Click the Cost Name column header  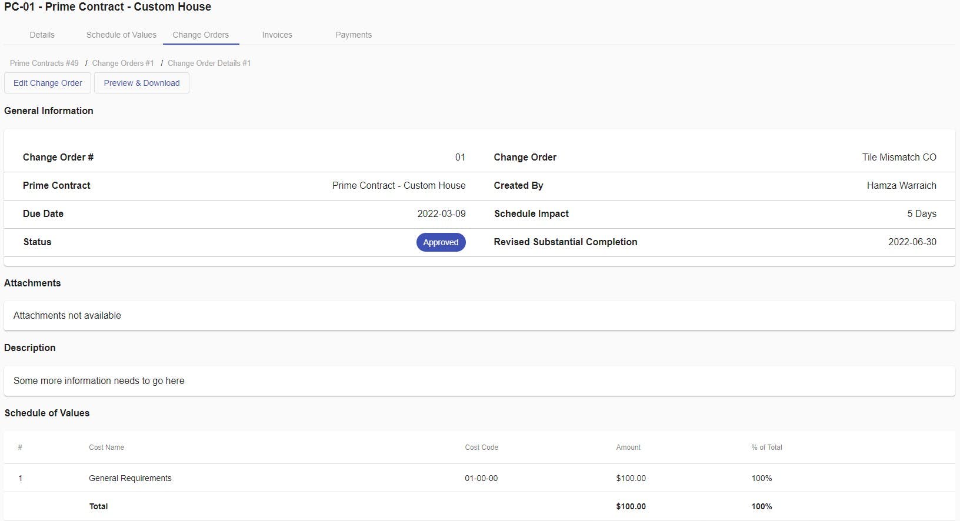click(x=106, y=447)
